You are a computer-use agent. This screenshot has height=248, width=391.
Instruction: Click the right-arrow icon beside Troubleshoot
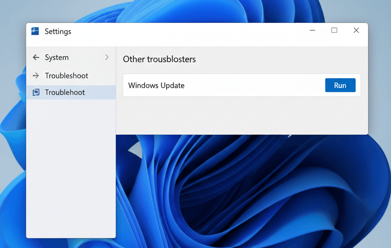(36, 76)
